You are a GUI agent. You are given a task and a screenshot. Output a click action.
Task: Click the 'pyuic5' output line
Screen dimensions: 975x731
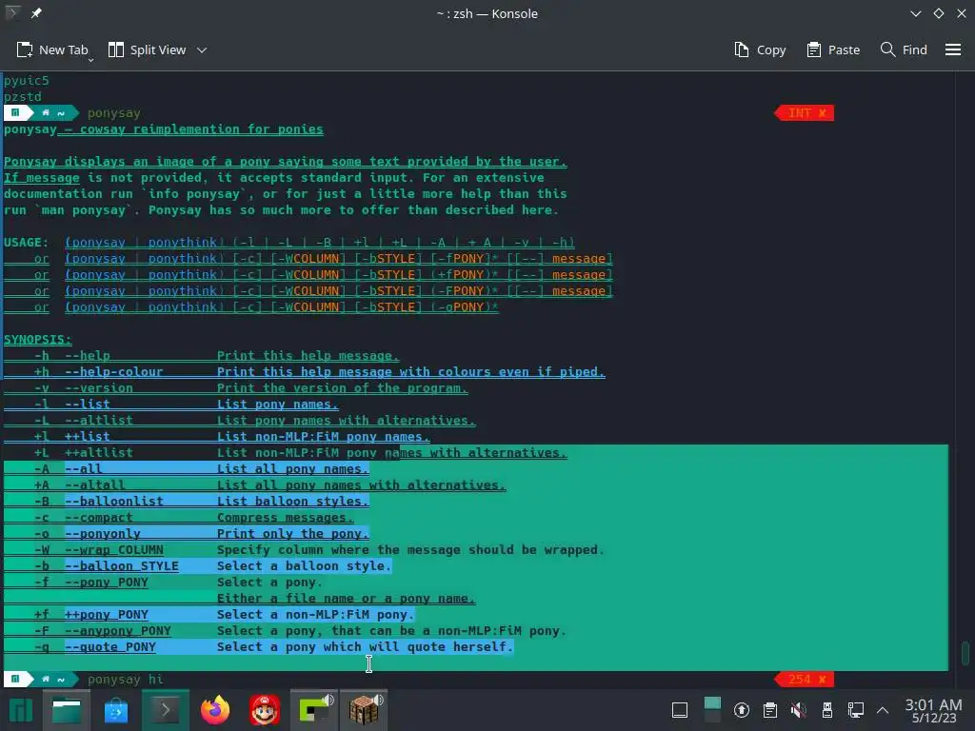[x=26, y=81]
